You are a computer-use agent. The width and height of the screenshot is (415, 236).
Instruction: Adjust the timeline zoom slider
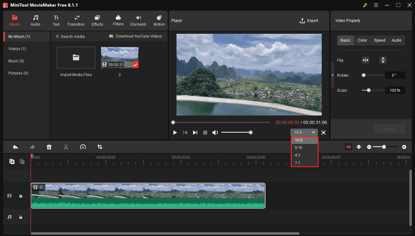pyautogui.click(x=385, y=147)
